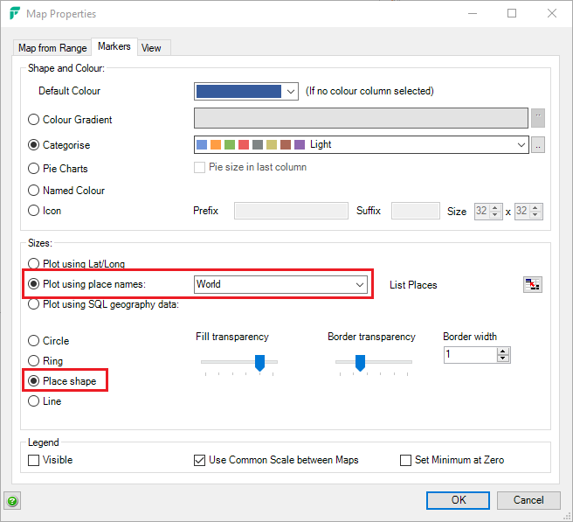Select the Pie Charts option

pos(34,169)
